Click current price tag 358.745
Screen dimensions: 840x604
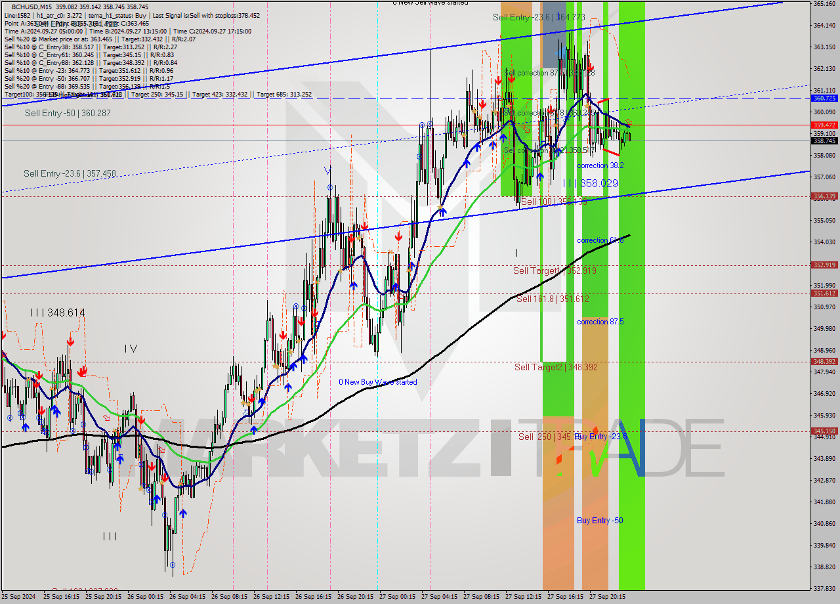(824, 140)
